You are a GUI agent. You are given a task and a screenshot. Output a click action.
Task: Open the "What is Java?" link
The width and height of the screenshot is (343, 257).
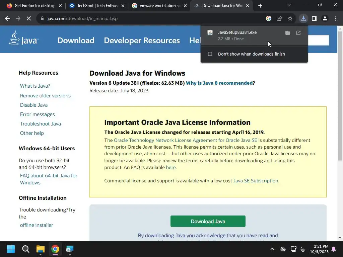click(35, 86)
